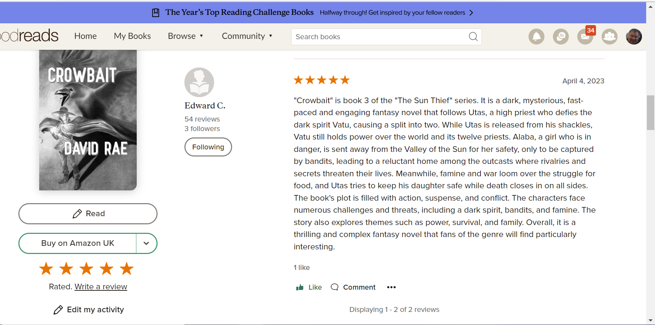This screenshot has width=655, height=325.
Task: Click the profile avatar photo
Action: click(x=634, y=36)
